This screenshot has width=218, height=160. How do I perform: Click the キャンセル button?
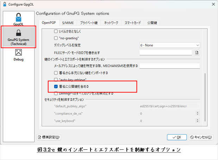pyautogui.click(x=201, y=137)
